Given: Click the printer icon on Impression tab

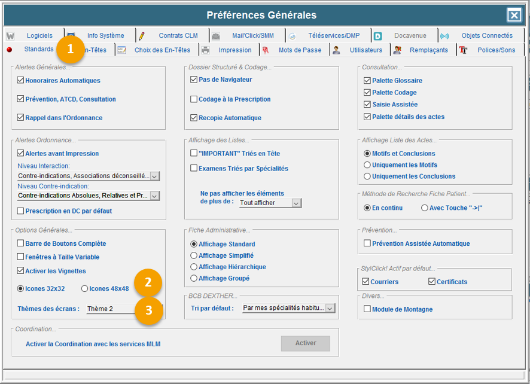Looking at the screenshot, I should (205, 50).
